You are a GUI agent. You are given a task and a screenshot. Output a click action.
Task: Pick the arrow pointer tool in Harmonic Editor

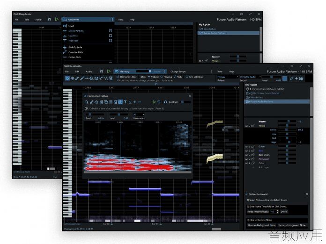pyautogui.click(x=87, y=102)
